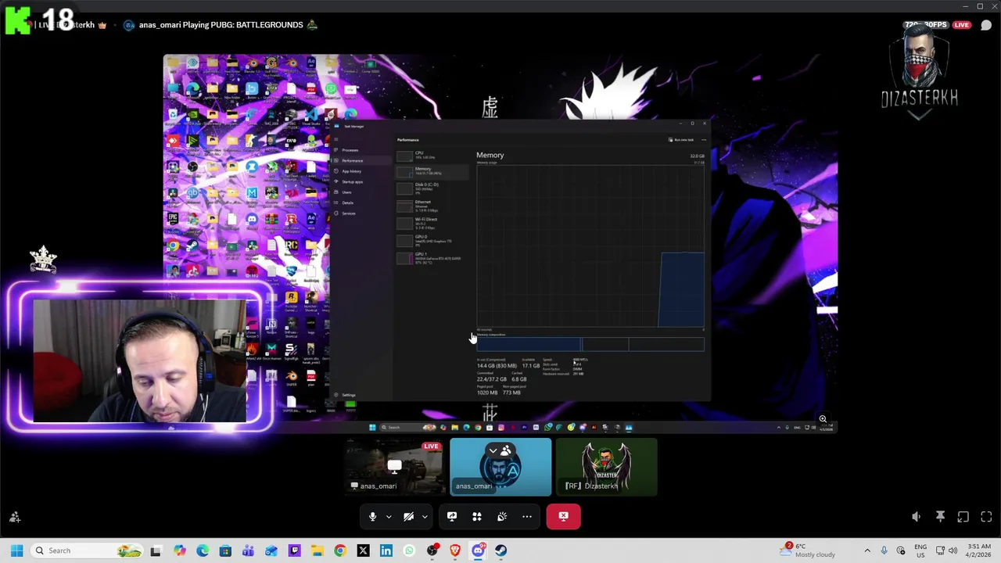
Task: Select the CPU entry in the performance list
Action: 432,155
